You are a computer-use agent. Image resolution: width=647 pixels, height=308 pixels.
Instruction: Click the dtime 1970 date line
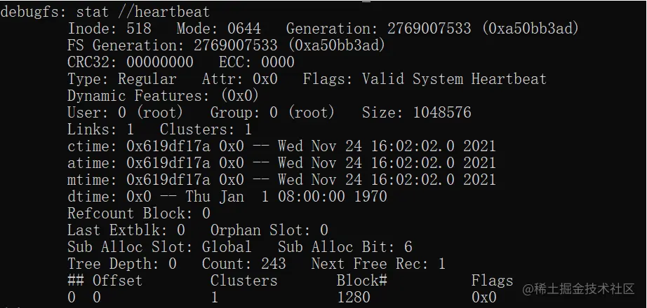[x=227, y=197]
